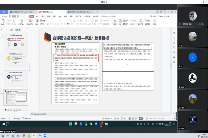Open the File (文件) menu

point(4,17)
